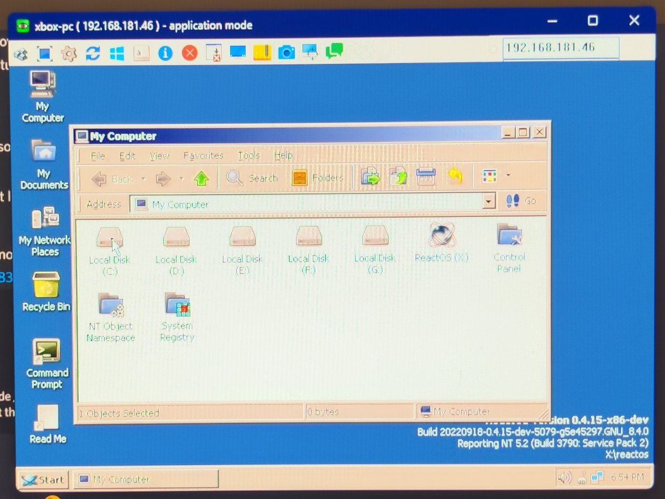
Task: Click the yellow Undo arrow icon
Action: click(454, 176)
